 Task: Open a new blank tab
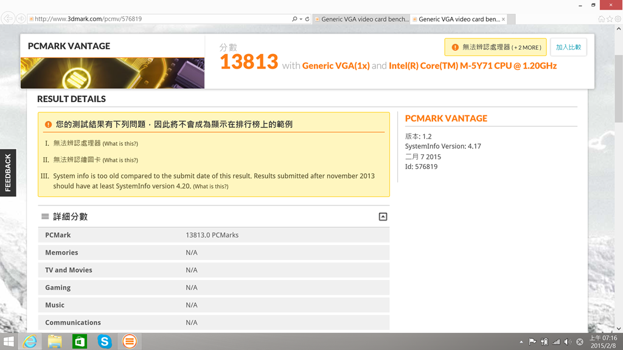click(x=511, y=19)
